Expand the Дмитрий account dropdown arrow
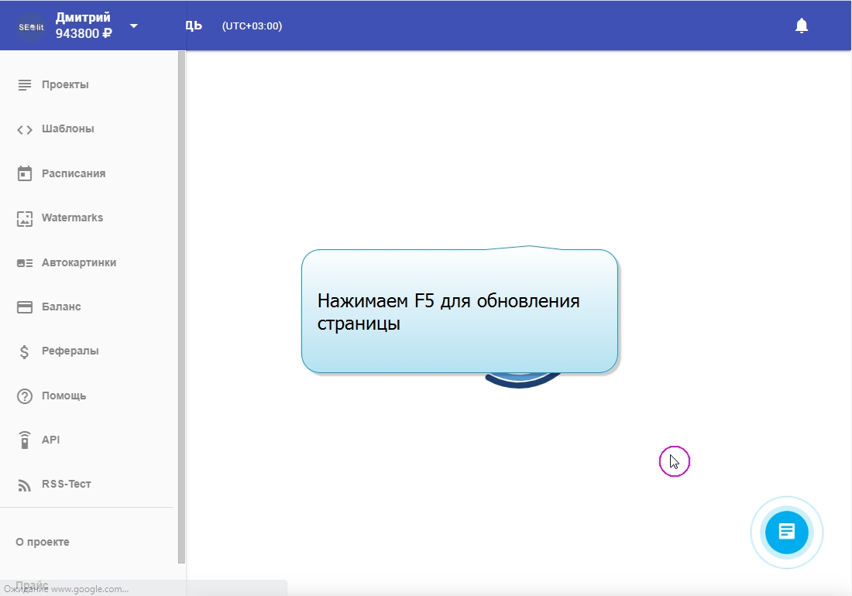The width and height of the screenshot is (852, 596). [x=134, y=26]
